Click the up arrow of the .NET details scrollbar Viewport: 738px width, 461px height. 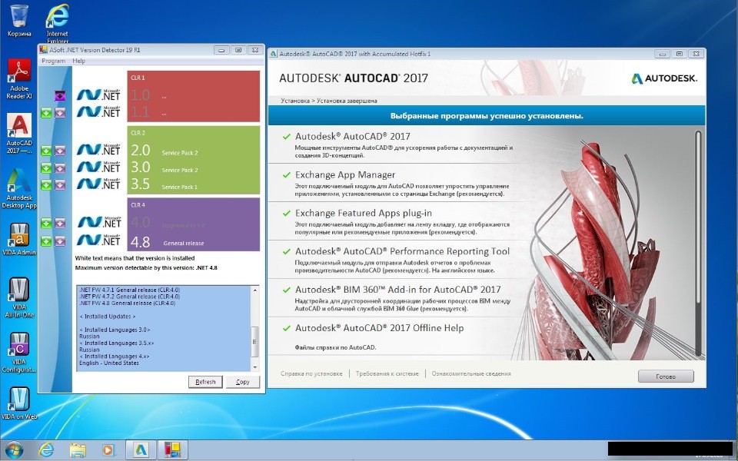tap(255, 290)
